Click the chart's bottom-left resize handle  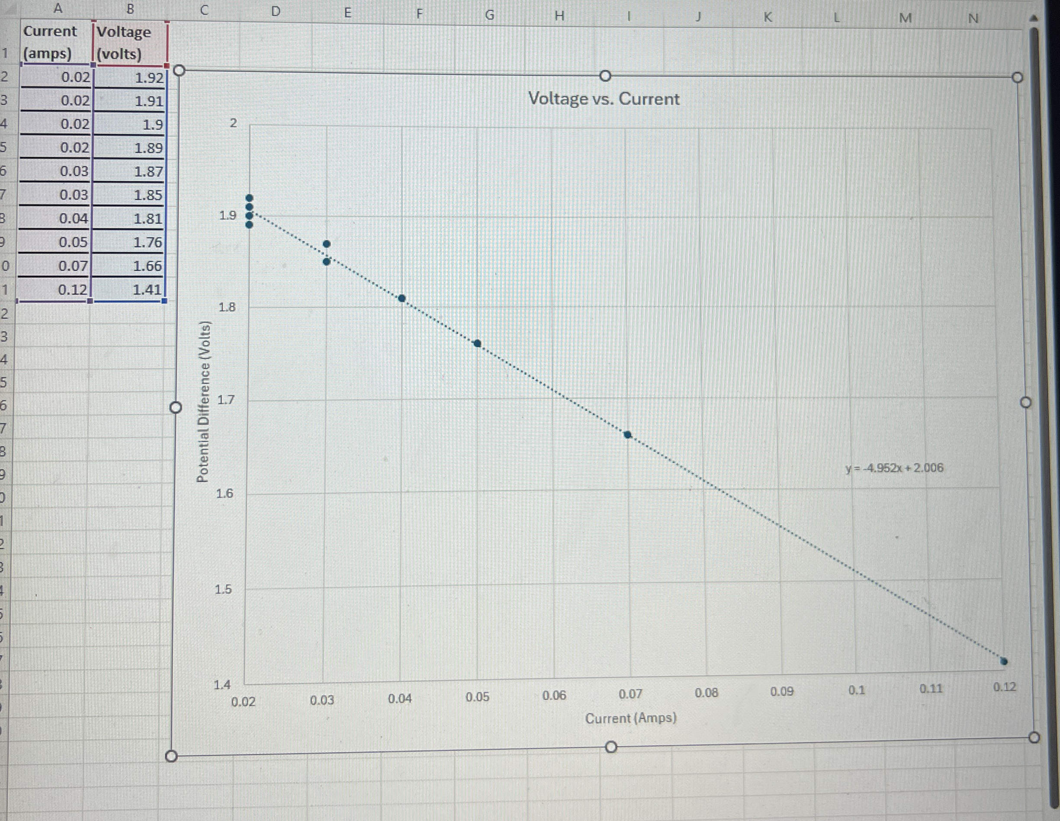(171, 756)
